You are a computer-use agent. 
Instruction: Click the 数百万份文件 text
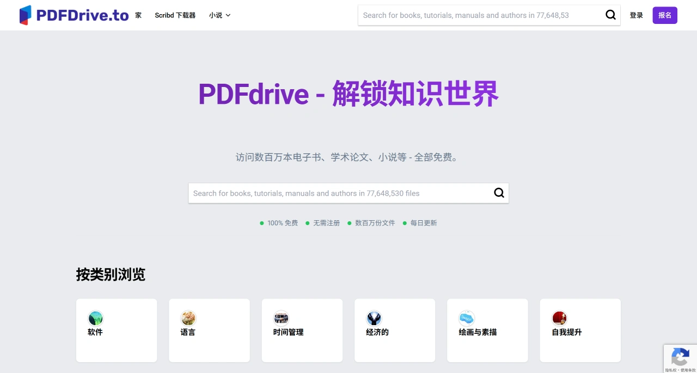coord(375,223)
